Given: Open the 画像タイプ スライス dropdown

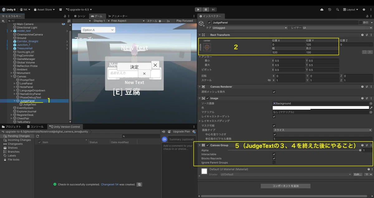Looking at the screenshot, I should point(322,130).
